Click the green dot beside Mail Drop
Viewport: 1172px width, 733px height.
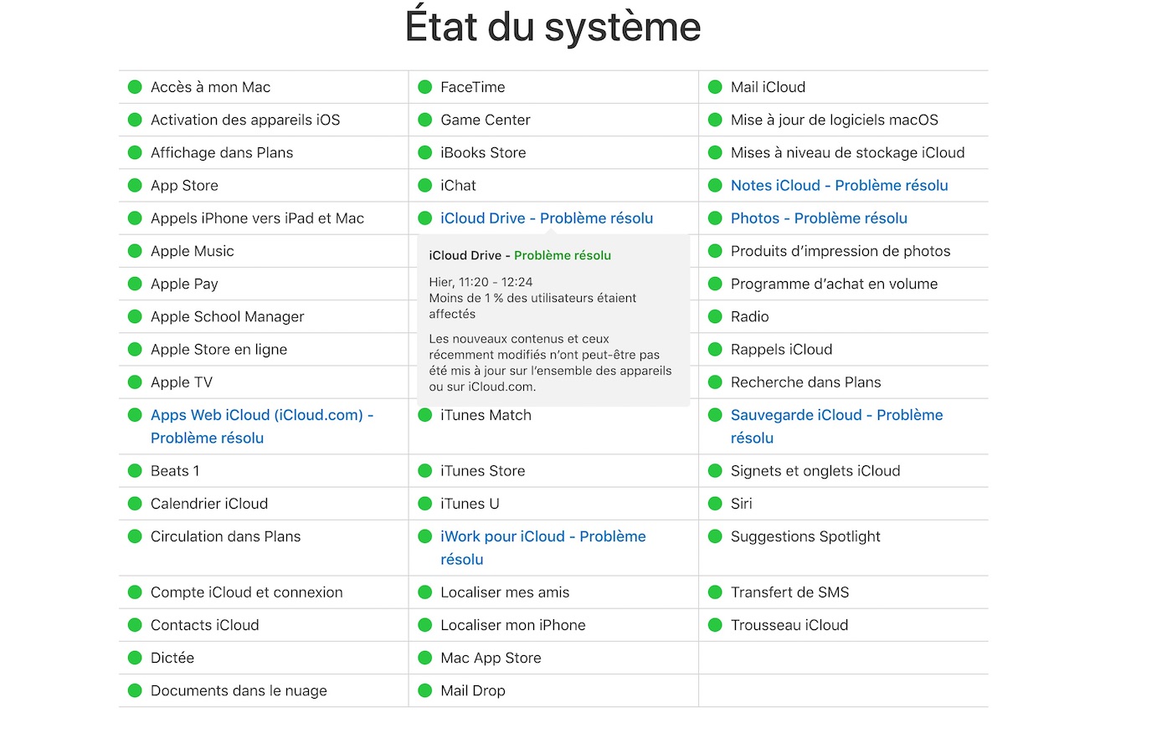pyautogui.click(x=424, y=691)
